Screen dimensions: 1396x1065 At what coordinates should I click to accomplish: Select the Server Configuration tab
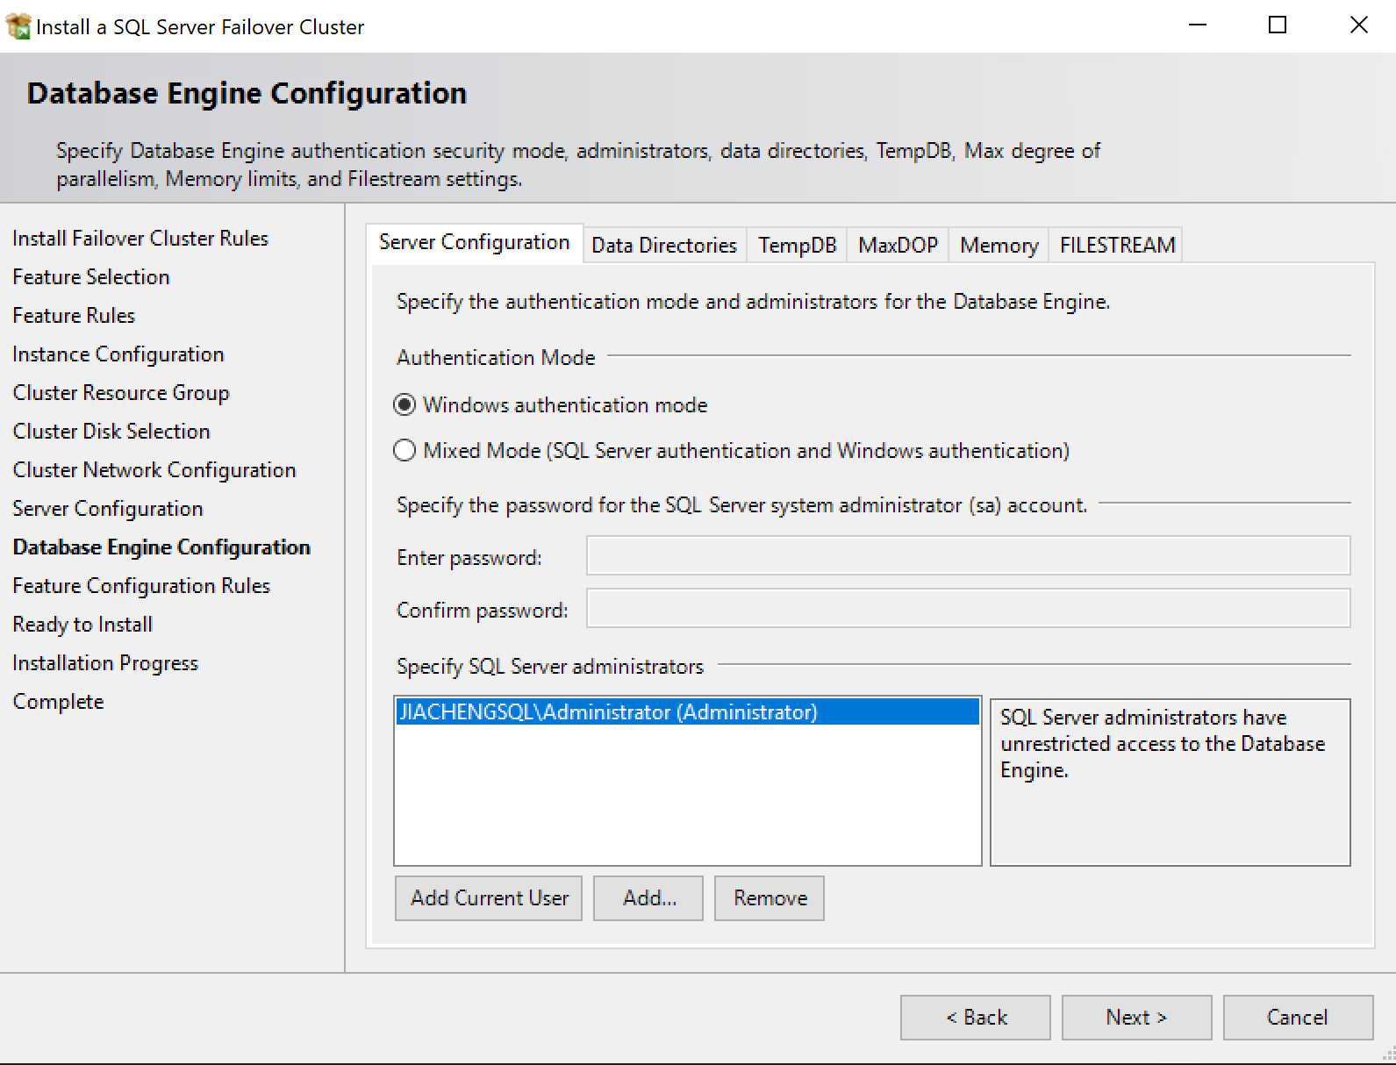pos(474,243)
